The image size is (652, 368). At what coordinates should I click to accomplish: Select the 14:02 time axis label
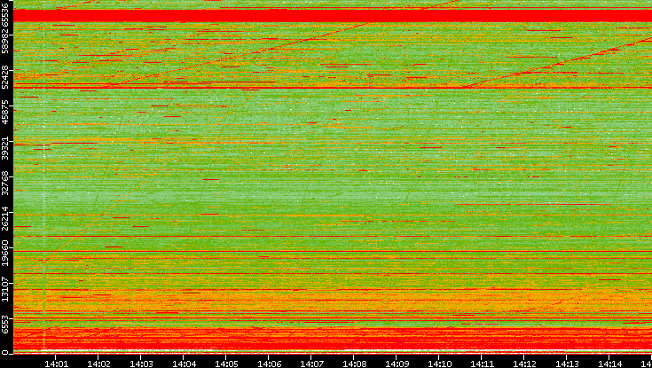pyautogui.click(x=98, y=364)
